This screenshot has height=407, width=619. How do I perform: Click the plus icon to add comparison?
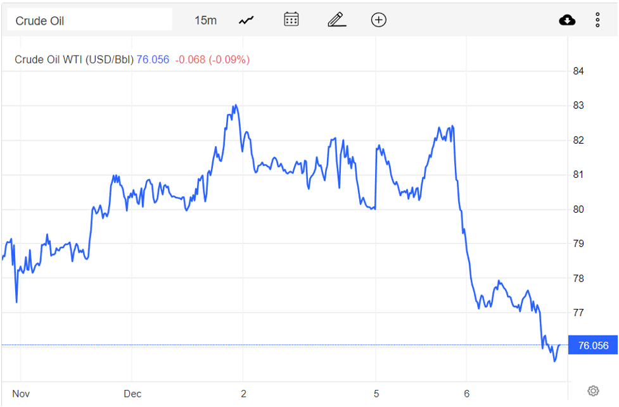pyautogui.click(x=378, y=20)
